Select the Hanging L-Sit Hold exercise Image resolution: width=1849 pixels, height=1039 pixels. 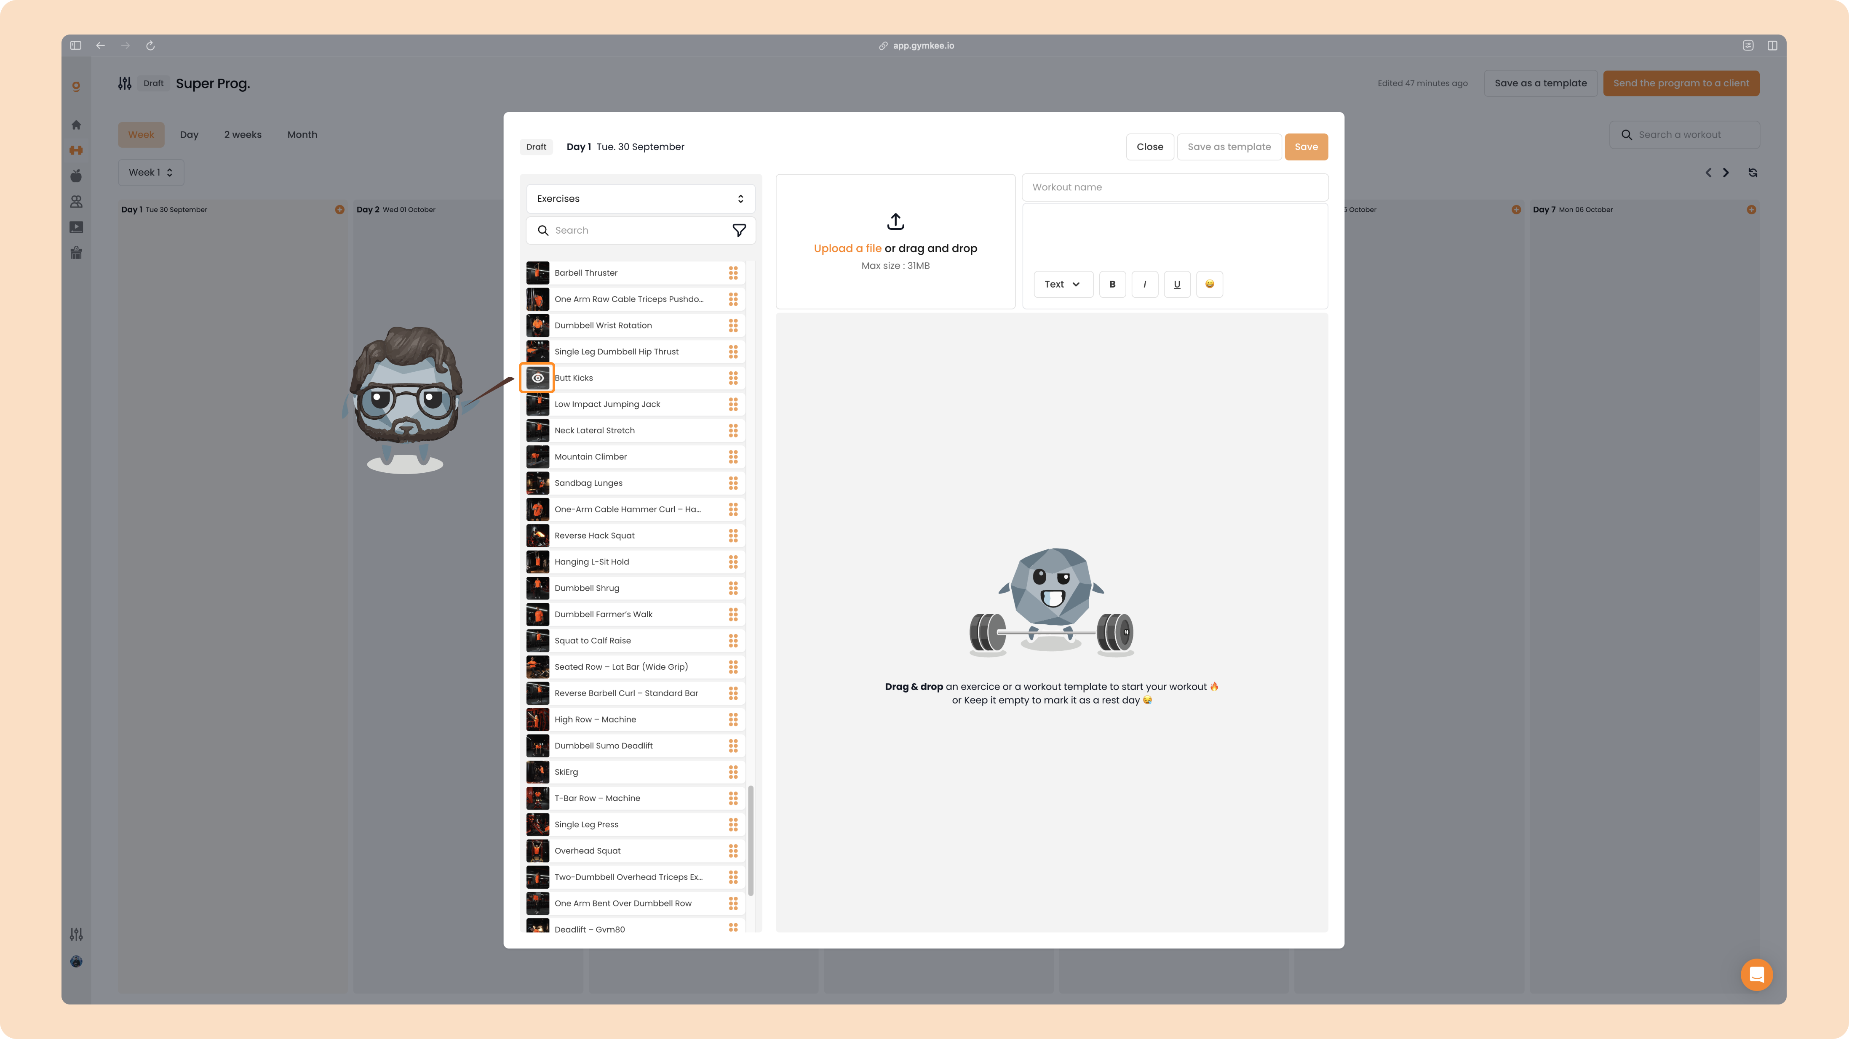click(x=635, y=562)
